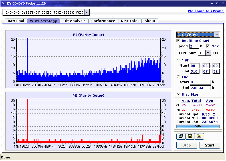The width and height of the screenshot is (226, 161).
Task: Click the PI (Parity Inner) chart title
Action: (x=88, y=35)
